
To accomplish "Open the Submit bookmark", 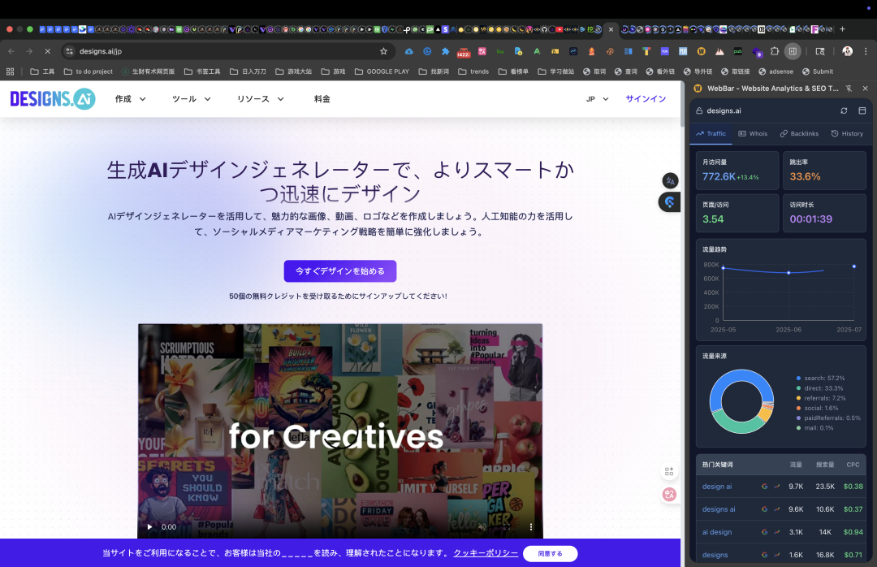I will coord(817,71).
